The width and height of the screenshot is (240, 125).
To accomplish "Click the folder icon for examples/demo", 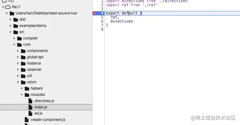I will coord(16,26).
